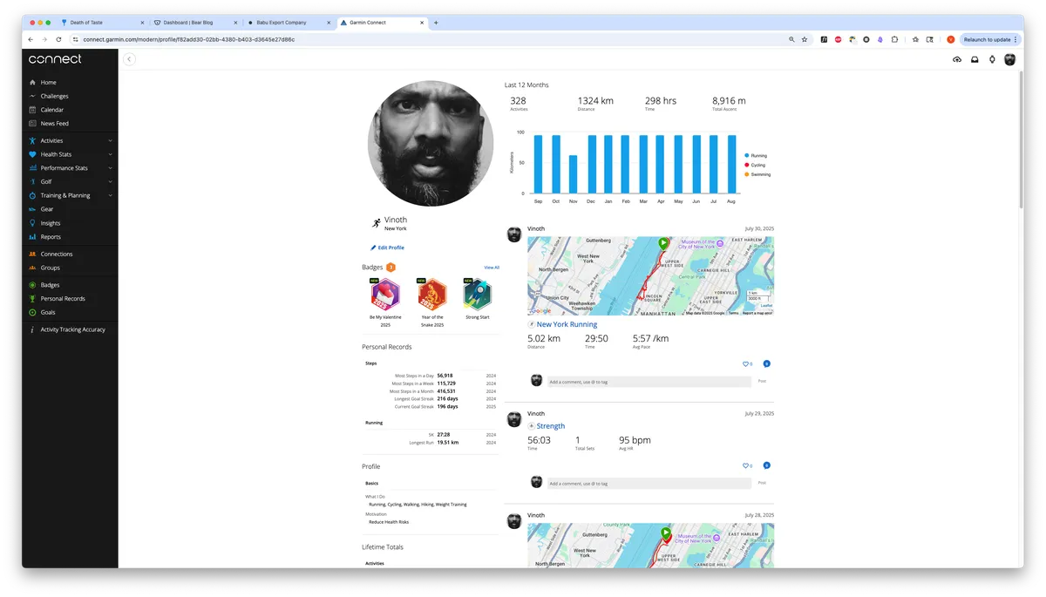Open a new browser tab
The width and height of the screenshot is (1046, 597).
pos(436,23)
